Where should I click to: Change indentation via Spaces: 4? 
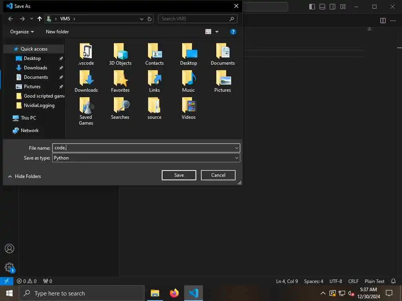pyautogui.click(x=314, y=281)
